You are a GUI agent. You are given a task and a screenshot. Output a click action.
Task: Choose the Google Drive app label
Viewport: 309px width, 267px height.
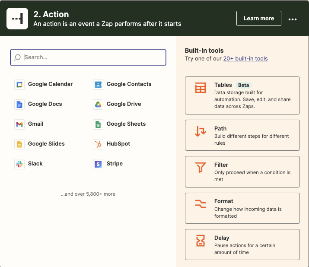124,104
